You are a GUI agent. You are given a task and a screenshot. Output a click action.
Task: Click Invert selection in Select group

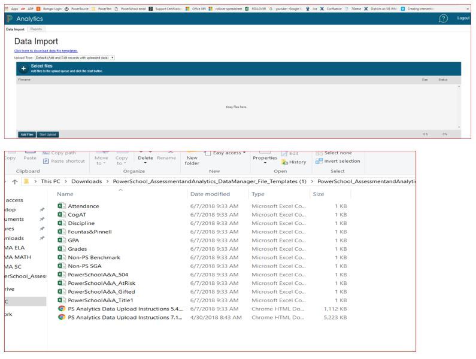[338, 161]
